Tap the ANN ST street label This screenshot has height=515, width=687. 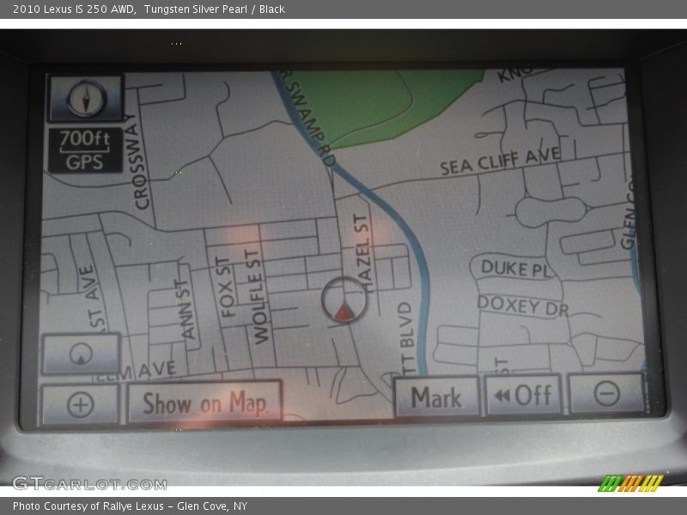pos(185,310)
